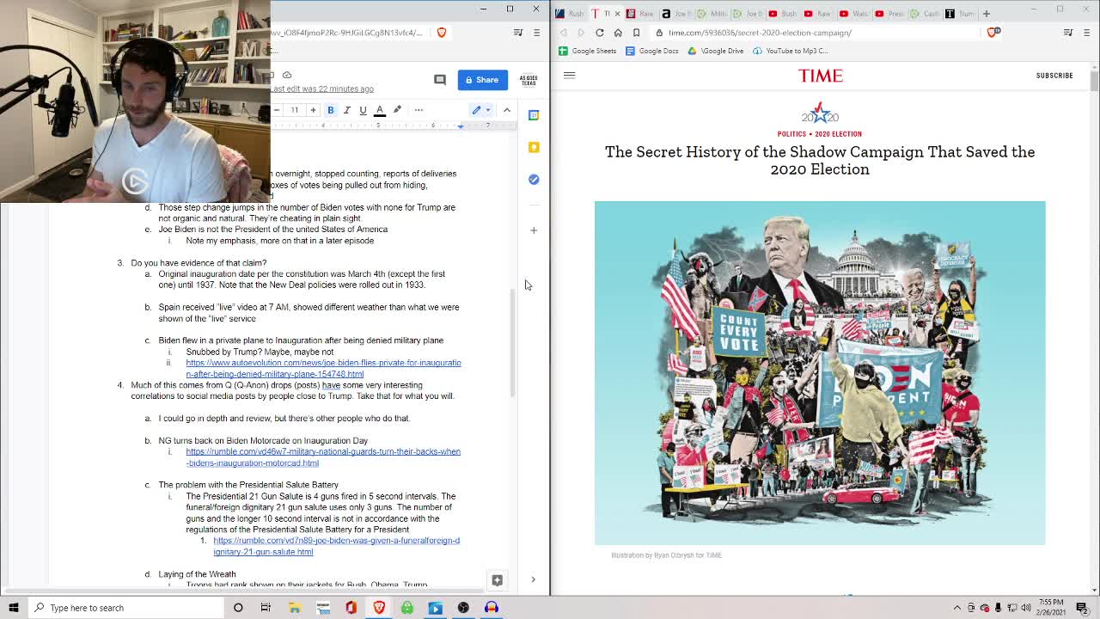Switch to the YouTube Raw tab
This screenshot has width=1100, height=619.
tap(818, 14)
